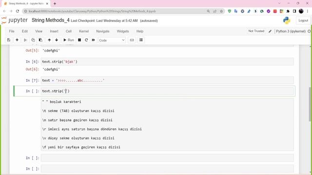Restart kernel and run all cells icon
The height and width of the screenshot is (175, 312).
point(93,40)
